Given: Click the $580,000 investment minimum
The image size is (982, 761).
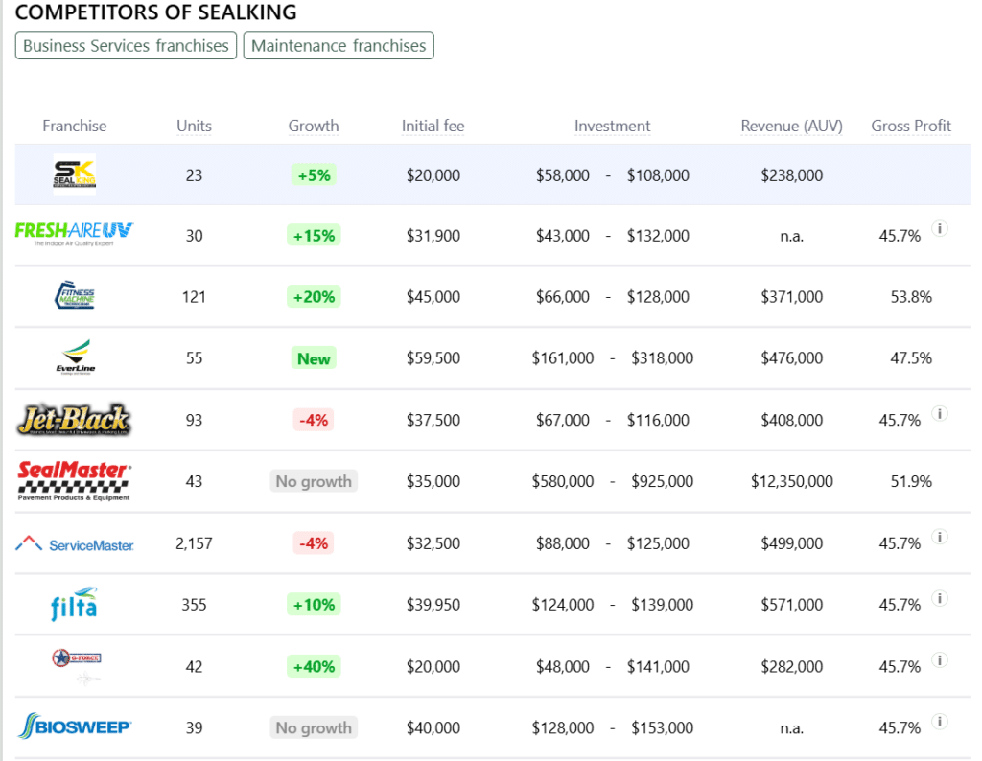Looking at the screenshot, I should [562, 481].
